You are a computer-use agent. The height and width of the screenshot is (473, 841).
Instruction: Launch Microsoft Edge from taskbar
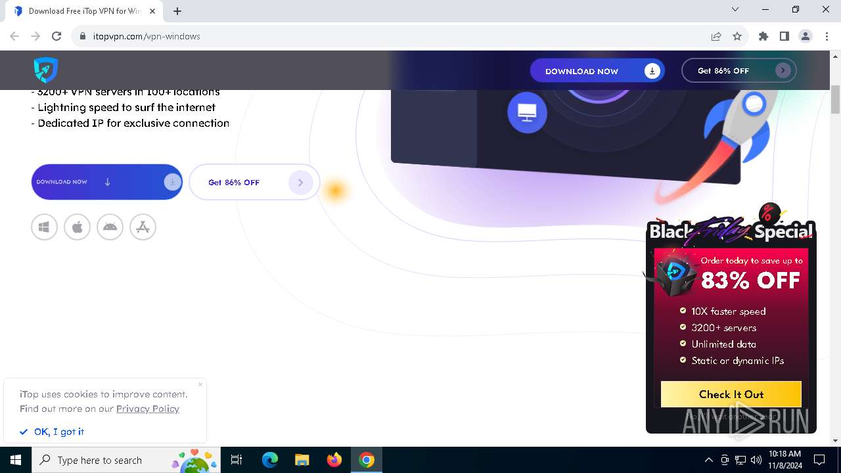[x=270, y=460]
